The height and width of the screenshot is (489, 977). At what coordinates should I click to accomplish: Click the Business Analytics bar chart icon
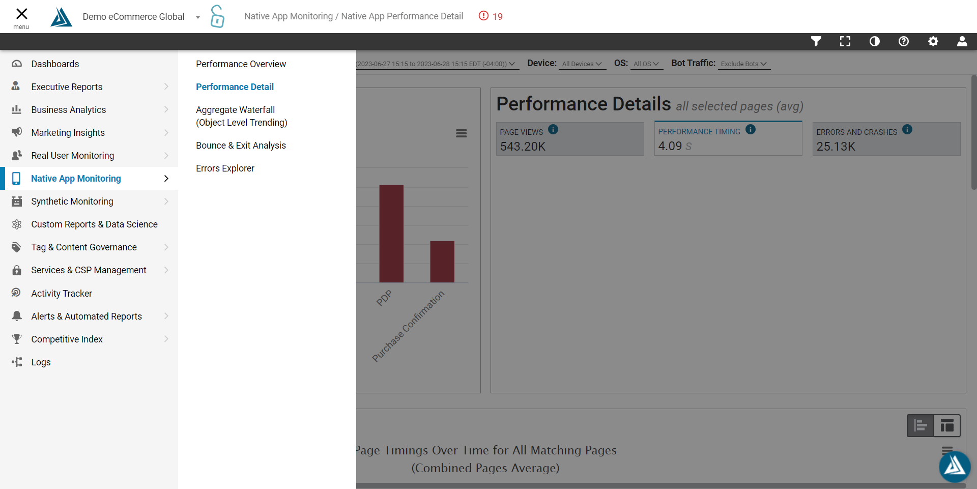[17, 109]
